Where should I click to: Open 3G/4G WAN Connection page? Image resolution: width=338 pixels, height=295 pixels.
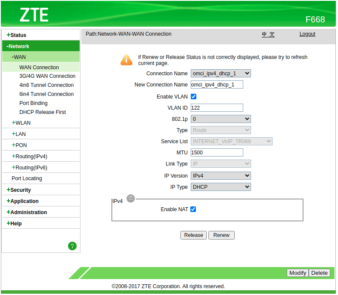(47, 76)
